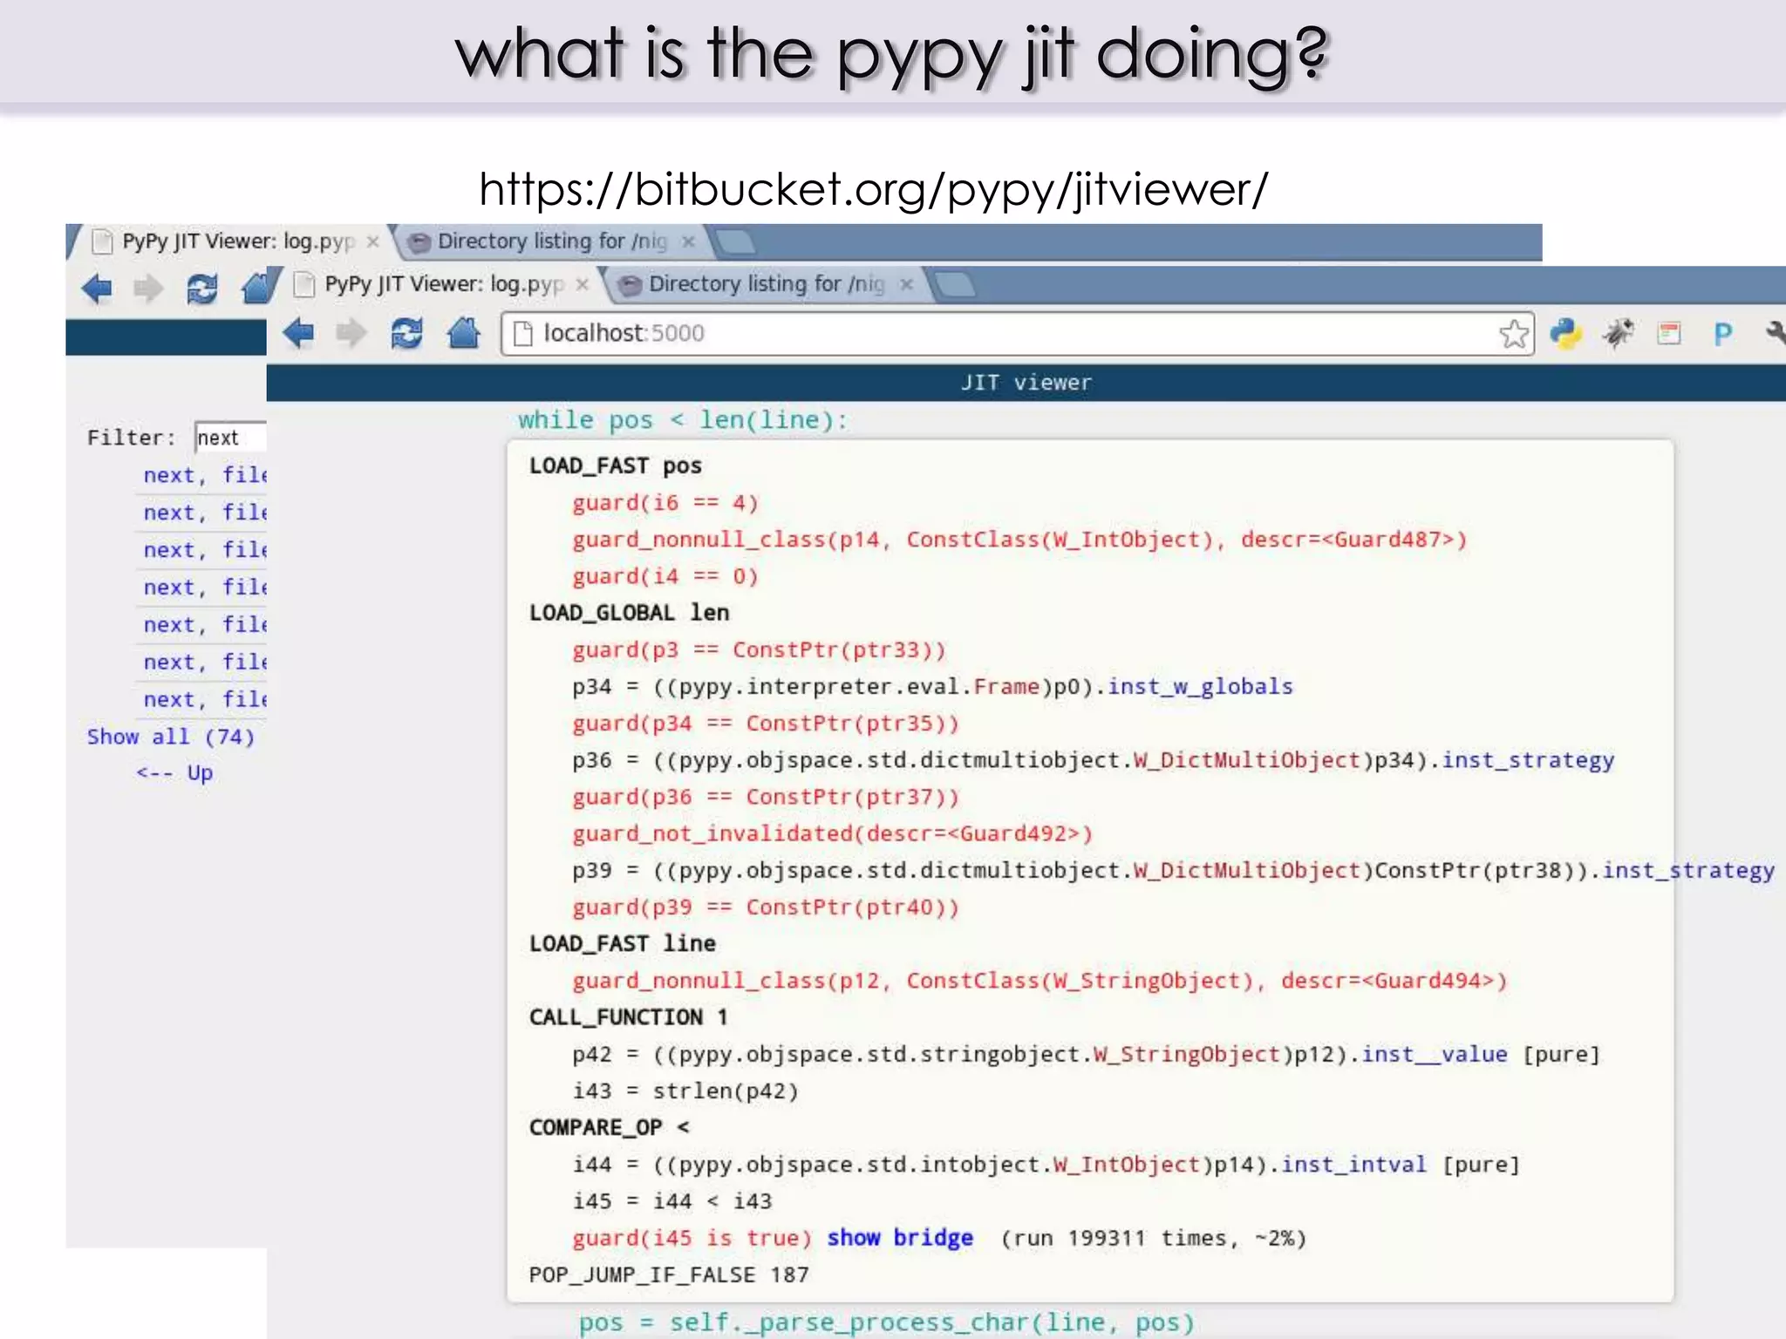Click 'i43 = strlen(p42)' operation
Viewport: 1786px width, 1339px height.
click(x=685, y=1091)
